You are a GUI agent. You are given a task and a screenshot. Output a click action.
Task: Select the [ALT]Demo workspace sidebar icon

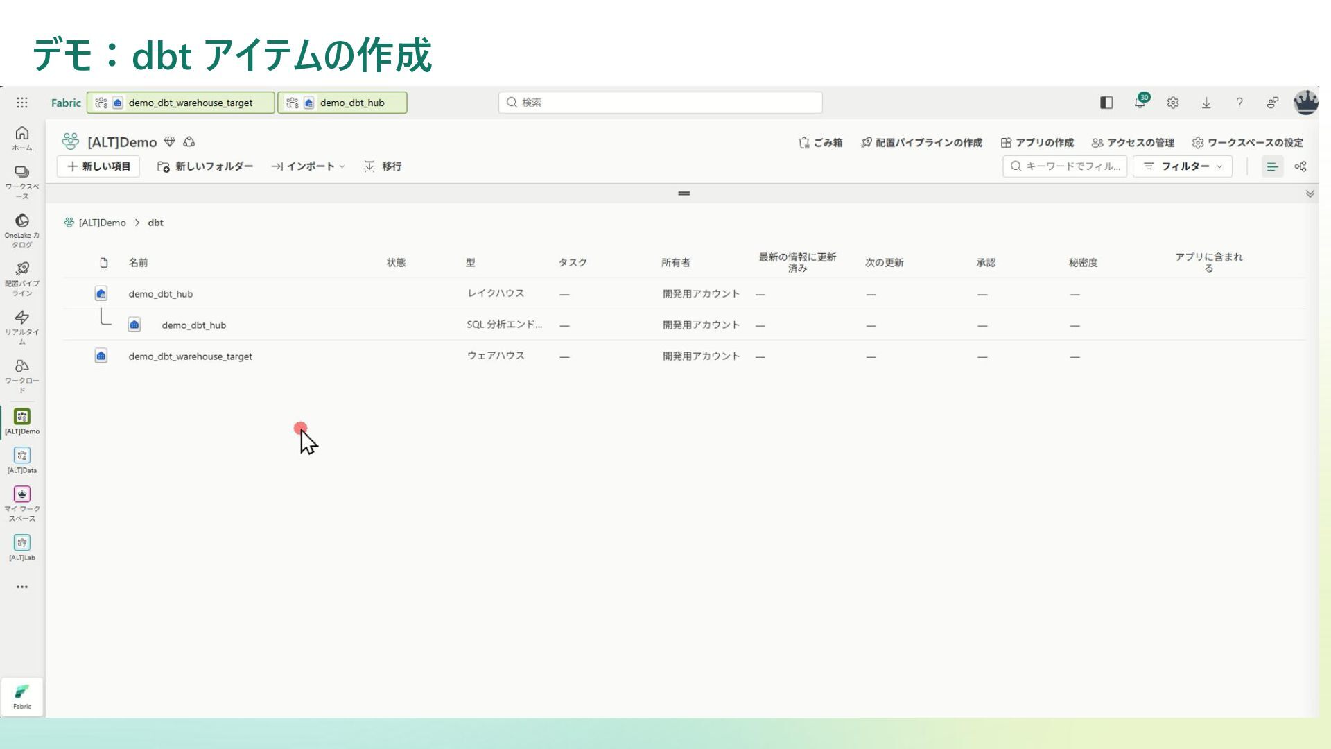(22, 422)
